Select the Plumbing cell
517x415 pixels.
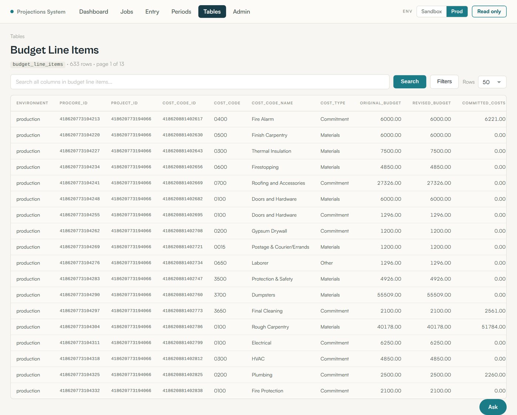[x=262, y=375]
